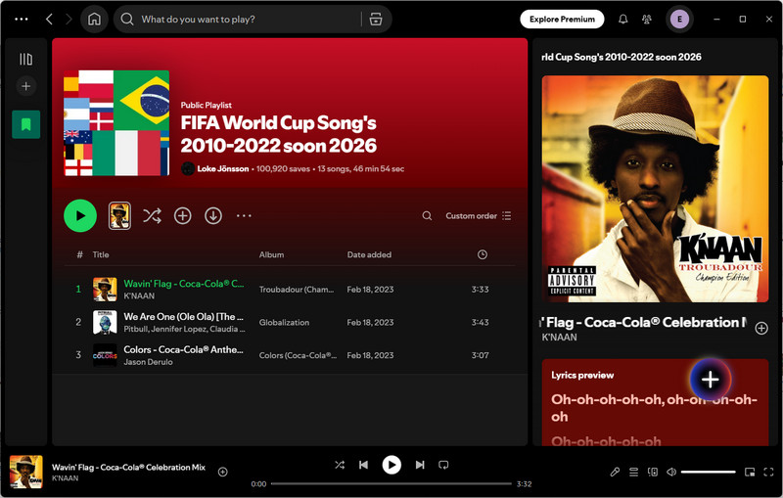
Task: Enter full screen mode
Action: coord(768,472)
